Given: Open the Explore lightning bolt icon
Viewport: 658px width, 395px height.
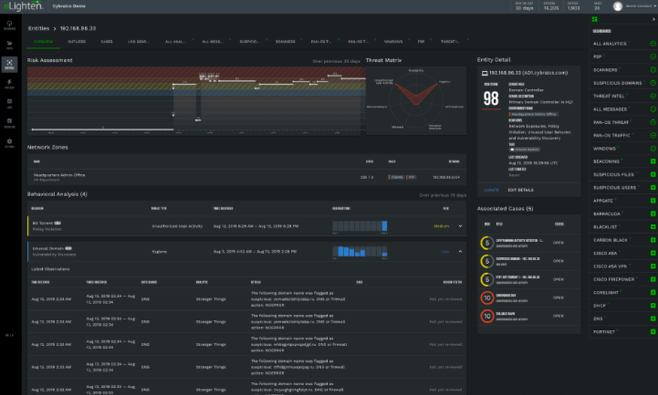Looking at the screenshot, I should coord(9,84).
